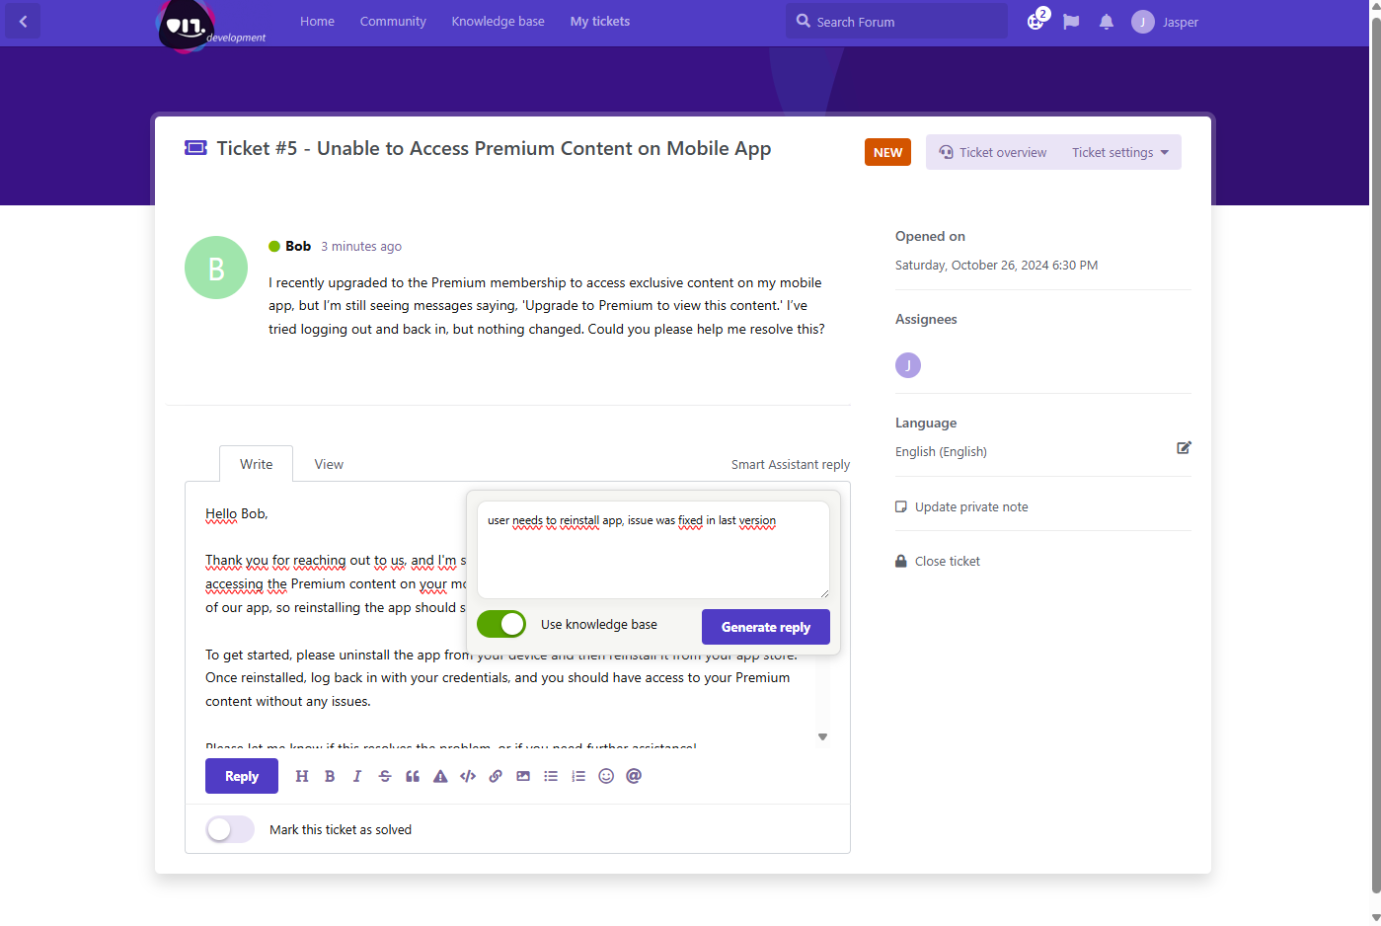Image resolution: width=1381 pixels, height=926 pixels.
Task: Edit the ticket language with the pencil icon
Action: (1184, 448)
